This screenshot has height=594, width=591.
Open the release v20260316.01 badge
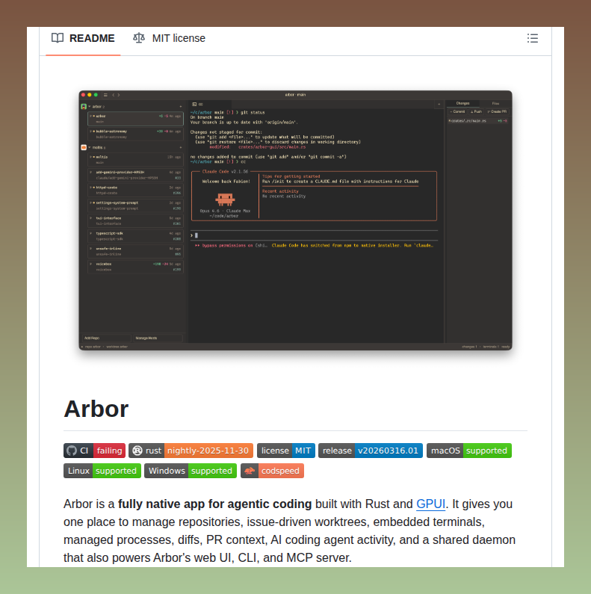pyautogui.click(x=371, y=451)
